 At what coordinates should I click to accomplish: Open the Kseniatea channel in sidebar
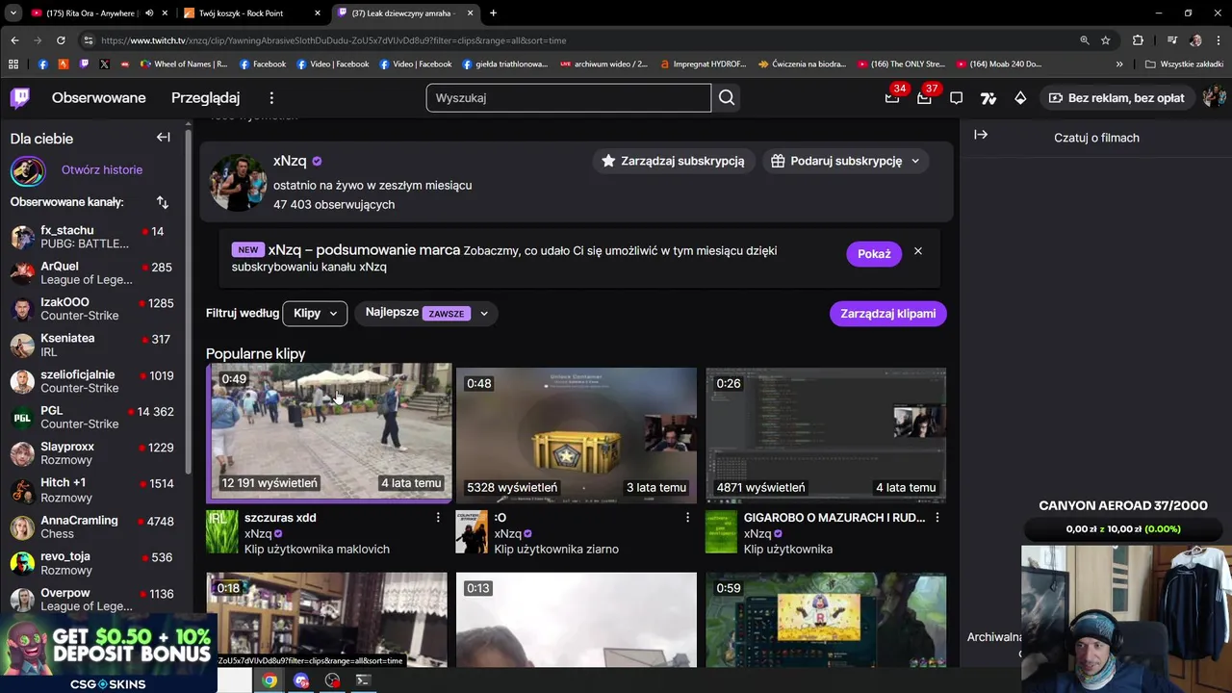(x=93, y=345)
